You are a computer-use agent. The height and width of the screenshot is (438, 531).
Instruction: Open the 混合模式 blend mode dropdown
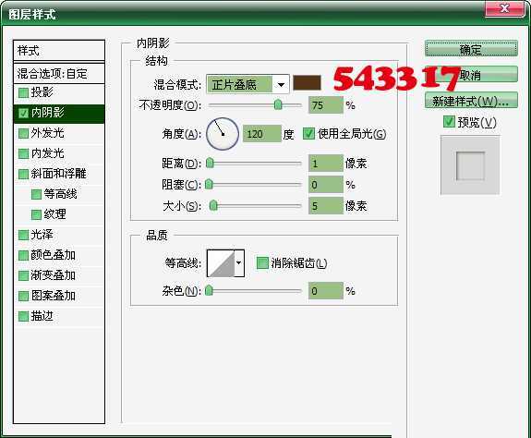pyautogui.click(x=247, y=84)
